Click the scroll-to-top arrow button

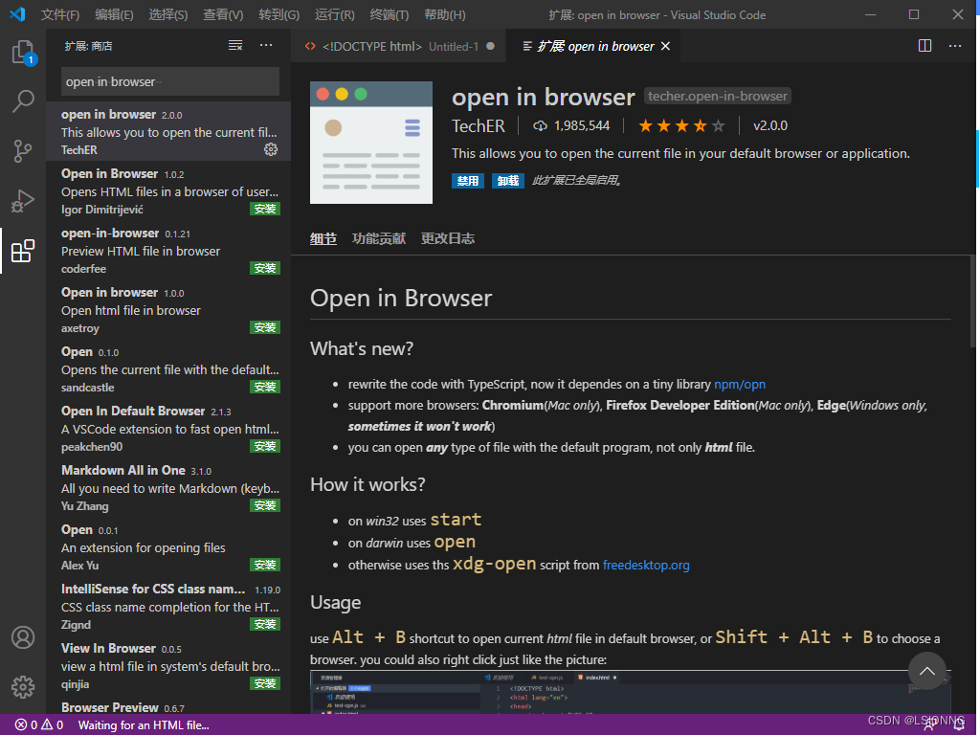[x=927, y=671]
